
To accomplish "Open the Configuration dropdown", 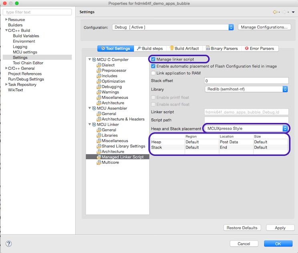I will point(173,27).
